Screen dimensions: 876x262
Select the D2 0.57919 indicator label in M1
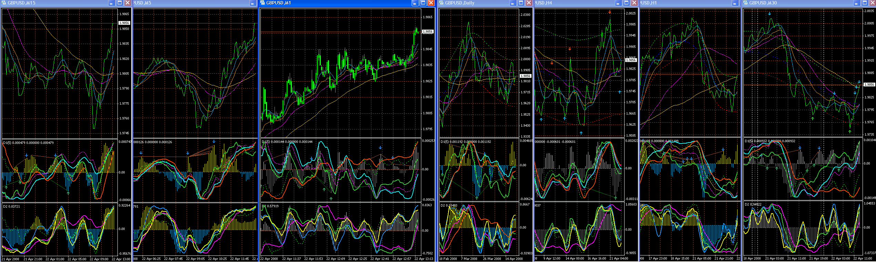click(x=270, y=206)
